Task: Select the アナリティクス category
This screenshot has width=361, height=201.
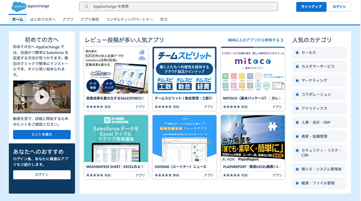Action: point(319,108)
